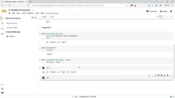Open browser downloads icon
This screenshot has height=98, width=175.
[x=153, y=5]
